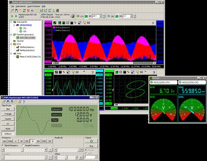Click the blue save disk toolbar icon
Screen dimensions: 207x161
click(x=16, y=10)
